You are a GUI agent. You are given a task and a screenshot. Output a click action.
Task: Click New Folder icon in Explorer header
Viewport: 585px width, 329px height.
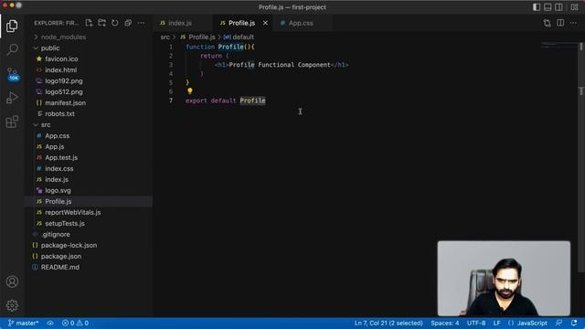(101, 23)
